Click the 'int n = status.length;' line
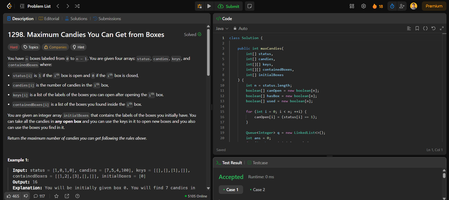The image size is (449, 200). [x=269, y=86]
